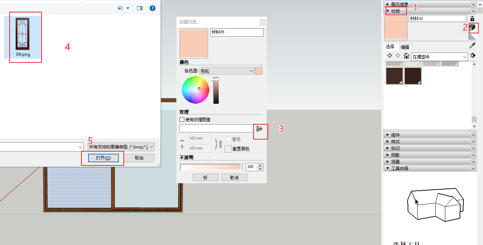The image size is (483, 245).
Task: Click the home icon in the material browser
Action: [x=406, y=55]
